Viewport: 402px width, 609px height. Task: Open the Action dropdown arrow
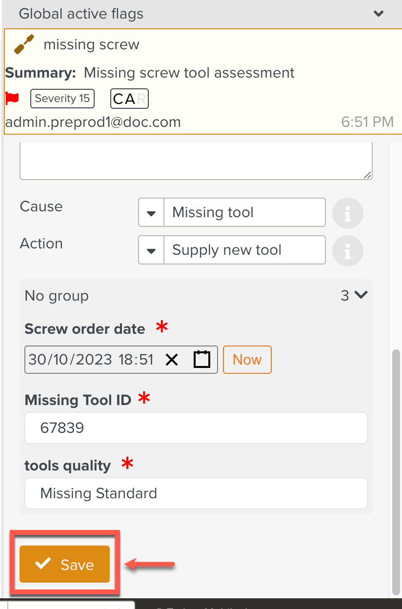coord(151,250)
